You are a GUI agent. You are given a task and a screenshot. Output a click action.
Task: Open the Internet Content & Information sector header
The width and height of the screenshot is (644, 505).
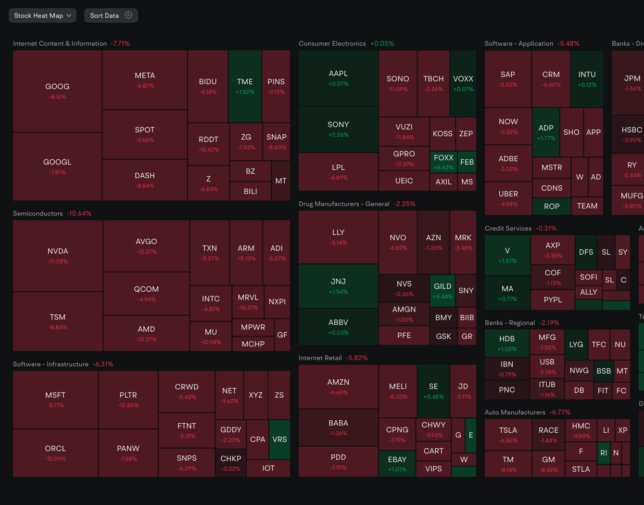coord(60,43)
